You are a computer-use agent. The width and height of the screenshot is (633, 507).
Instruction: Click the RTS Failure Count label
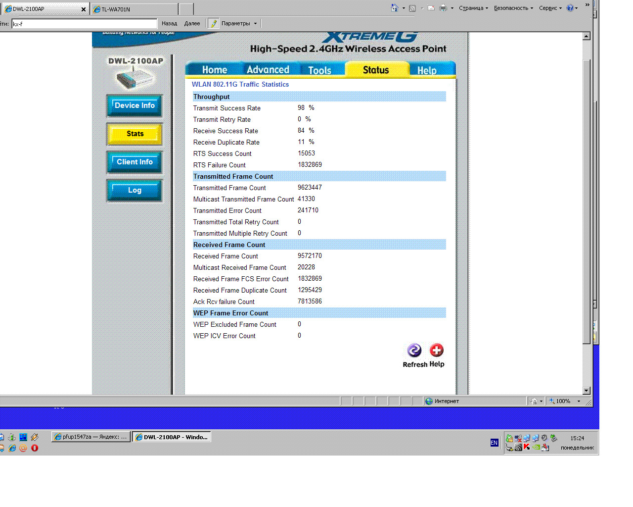(220, 165)
